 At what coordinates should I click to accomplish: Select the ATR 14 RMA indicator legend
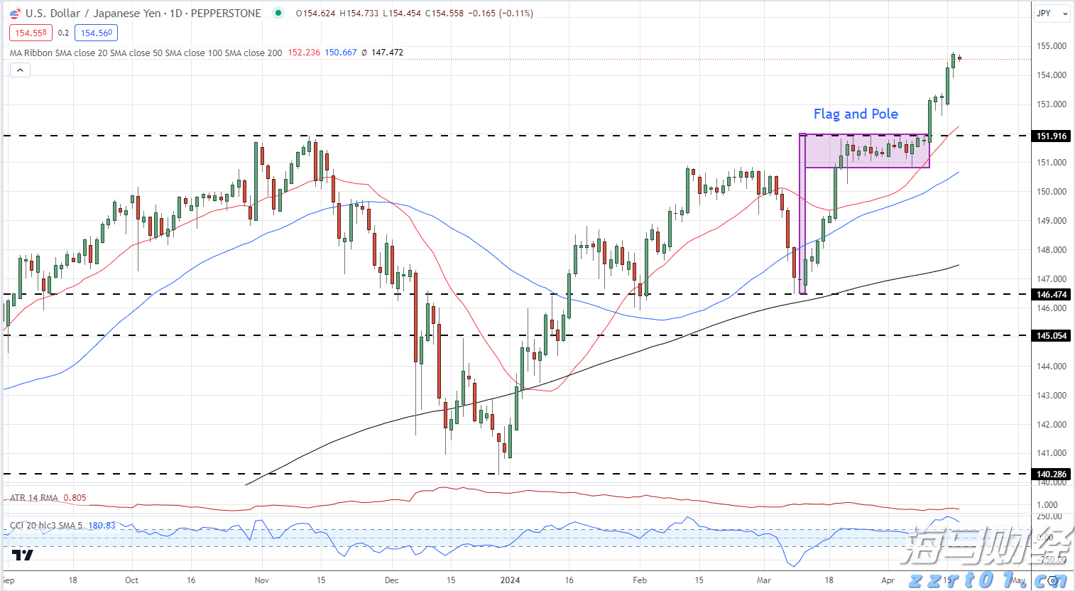[34, 497]
